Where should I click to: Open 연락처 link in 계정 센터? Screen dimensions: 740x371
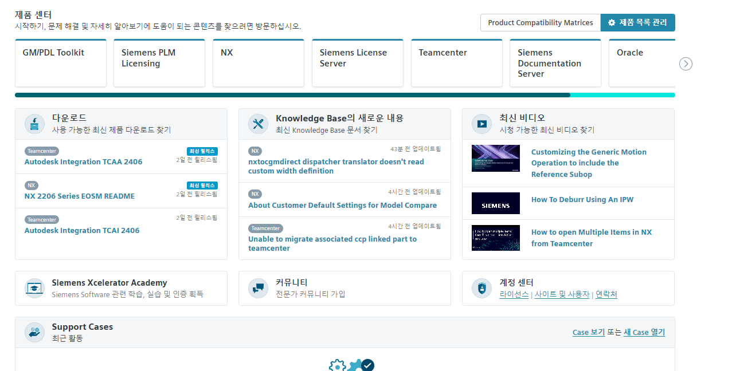[606, 294]
